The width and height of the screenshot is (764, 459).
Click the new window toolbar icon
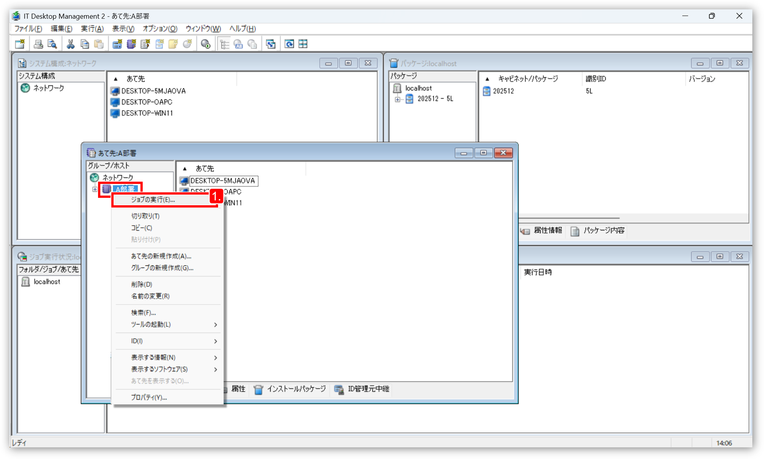[20, 44]
